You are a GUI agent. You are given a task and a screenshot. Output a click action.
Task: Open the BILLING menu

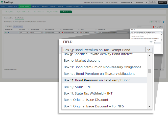click(x=53, y=6)
